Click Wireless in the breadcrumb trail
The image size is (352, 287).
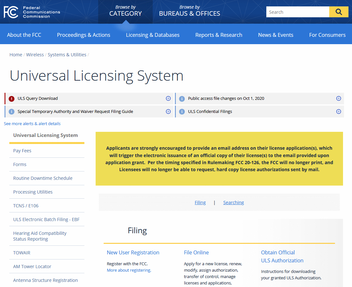tap(35, 55)
